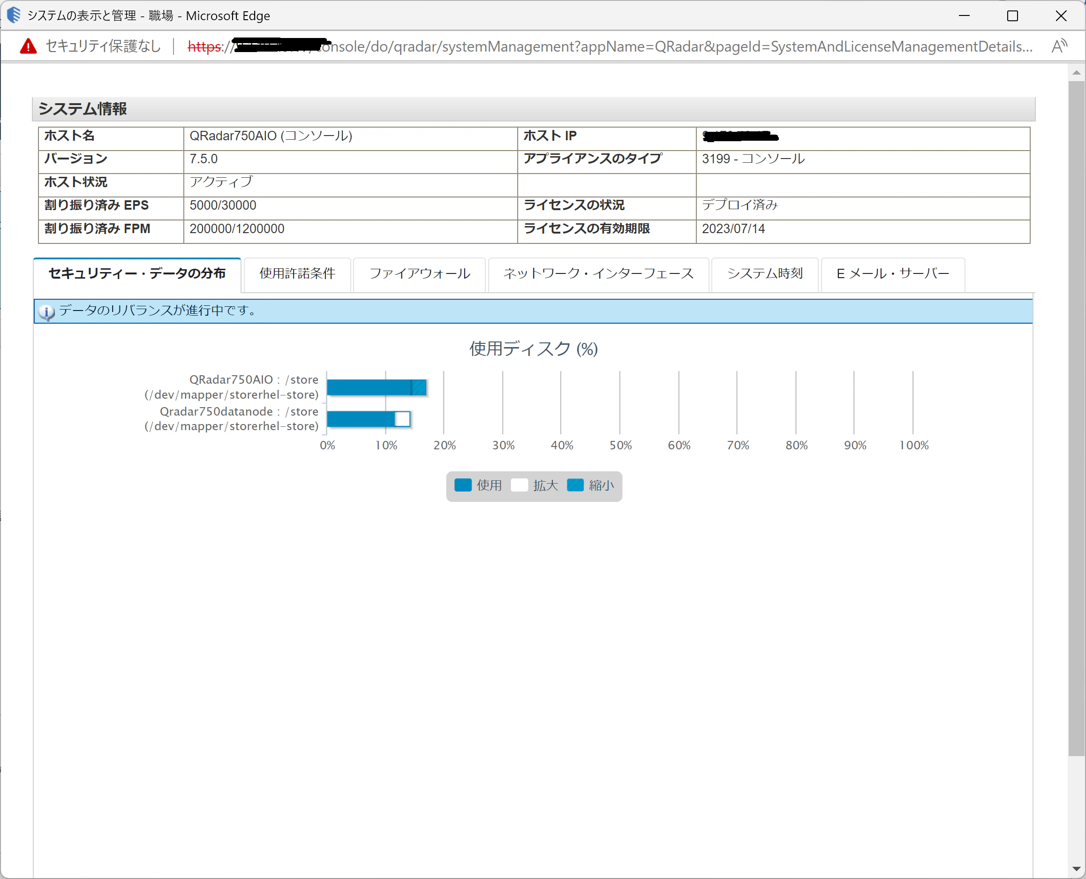Click the scrollbar down arrow
Image resolution: width=1086 pixels, height=879 pixels.
[x=1076, y=869]
